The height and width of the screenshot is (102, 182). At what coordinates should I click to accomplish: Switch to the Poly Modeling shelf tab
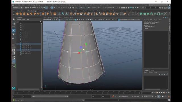click(32, 11)
